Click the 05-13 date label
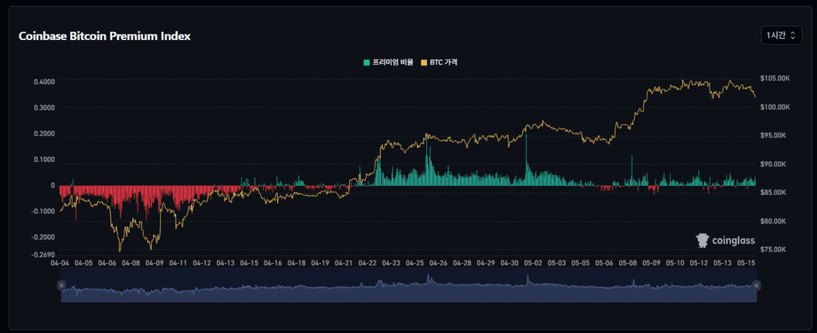The height and width of the screenshot is (333, 817). pos(722,263)
